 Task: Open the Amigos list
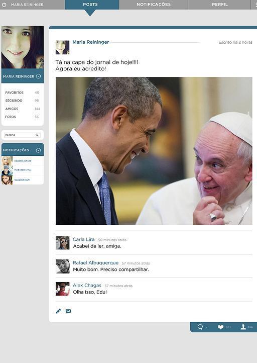[23, 109]
